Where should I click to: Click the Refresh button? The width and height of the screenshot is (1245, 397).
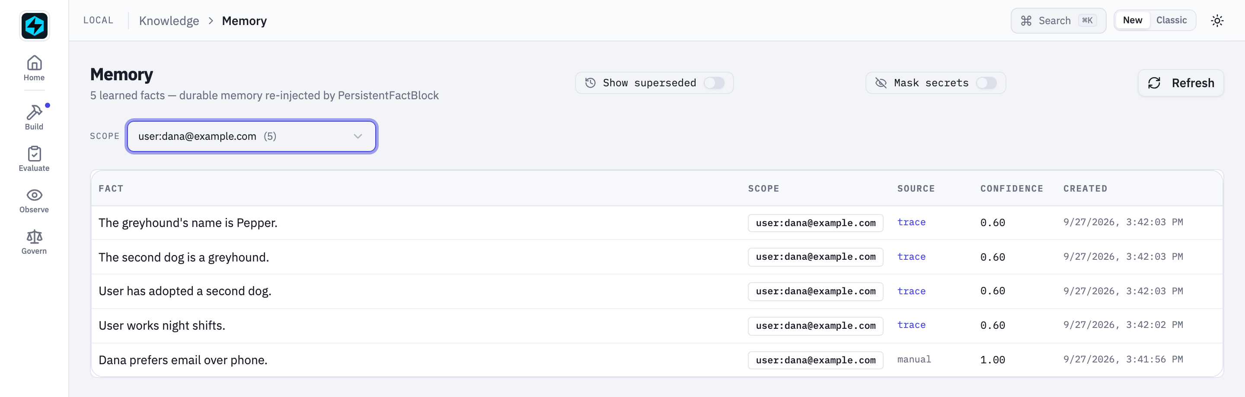(1180, 83)
